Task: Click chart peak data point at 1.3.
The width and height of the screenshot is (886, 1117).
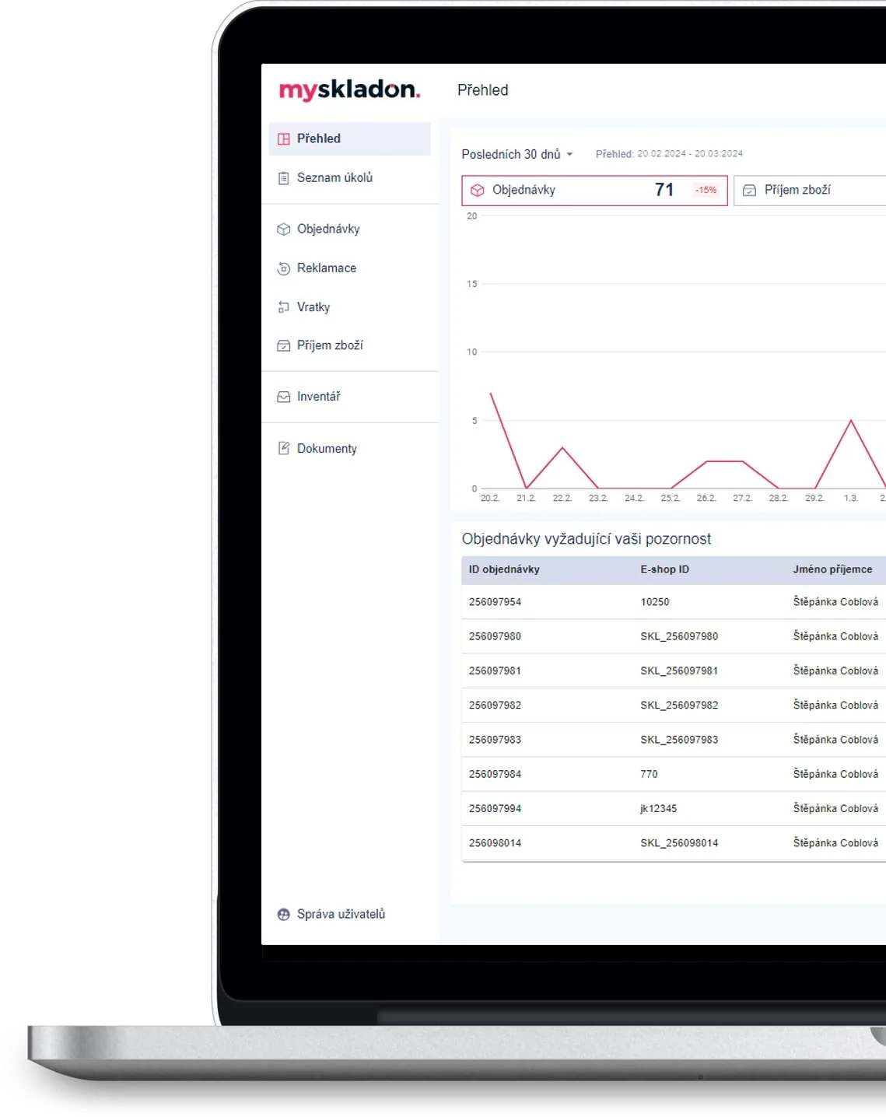Action: coord(851,421)
